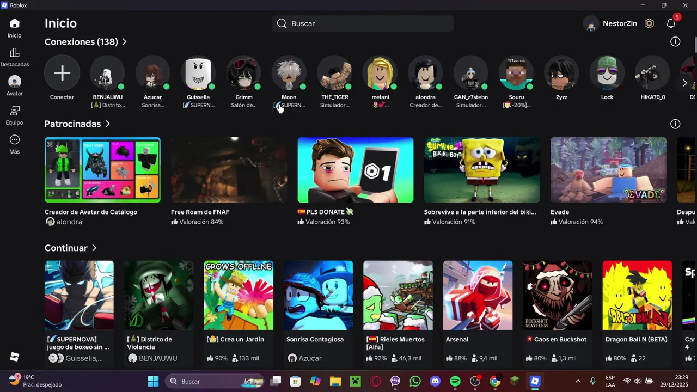The image size is (697, 392).
Task: Open melani's connection avatar
Action: point(380,73)
